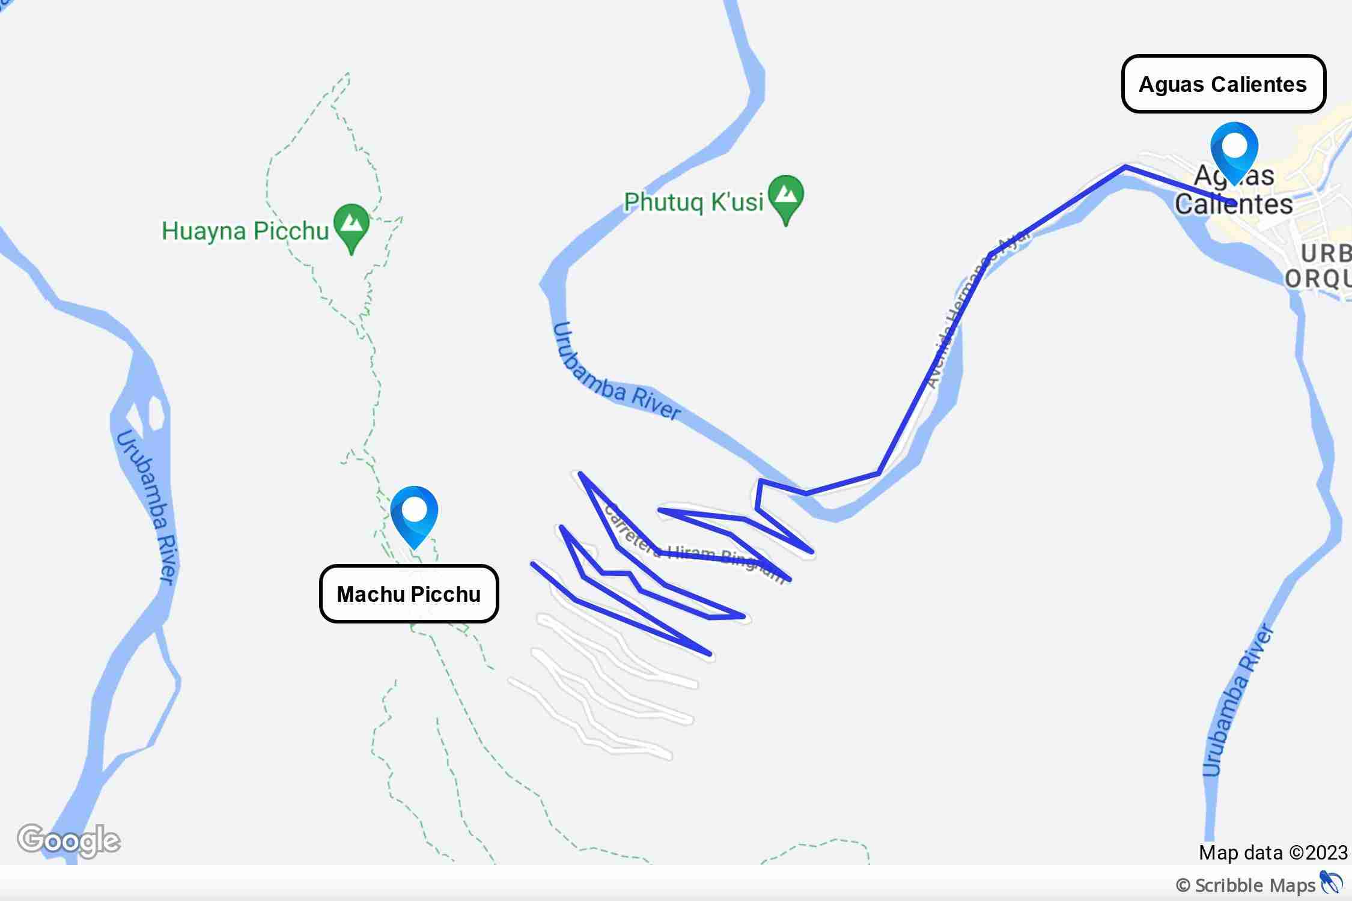Click the Aguas Calientes town name on map

coord(1234,190)
